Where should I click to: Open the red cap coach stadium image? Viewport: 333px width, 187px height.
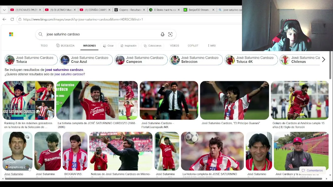pyautogui.click(x=301, y=151)
